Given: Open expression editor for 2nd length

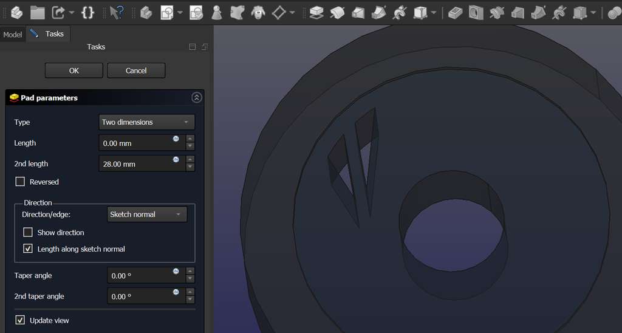Looking at the screenshot, I should coord(176,159).
